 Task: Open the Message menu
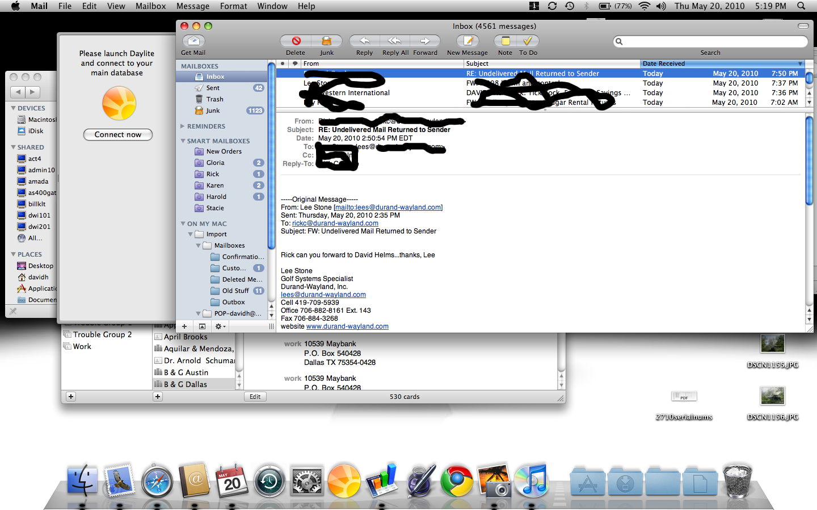coord(193,6)
